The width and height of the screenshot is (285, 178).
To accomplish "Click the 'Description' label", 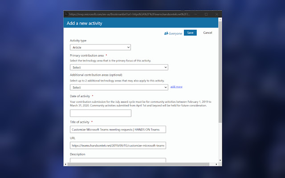I will pos(77,154).
